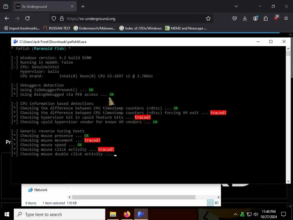Click the taskbar search box
Viewport: 293px width, 220px height.
[x=60, y=214]
